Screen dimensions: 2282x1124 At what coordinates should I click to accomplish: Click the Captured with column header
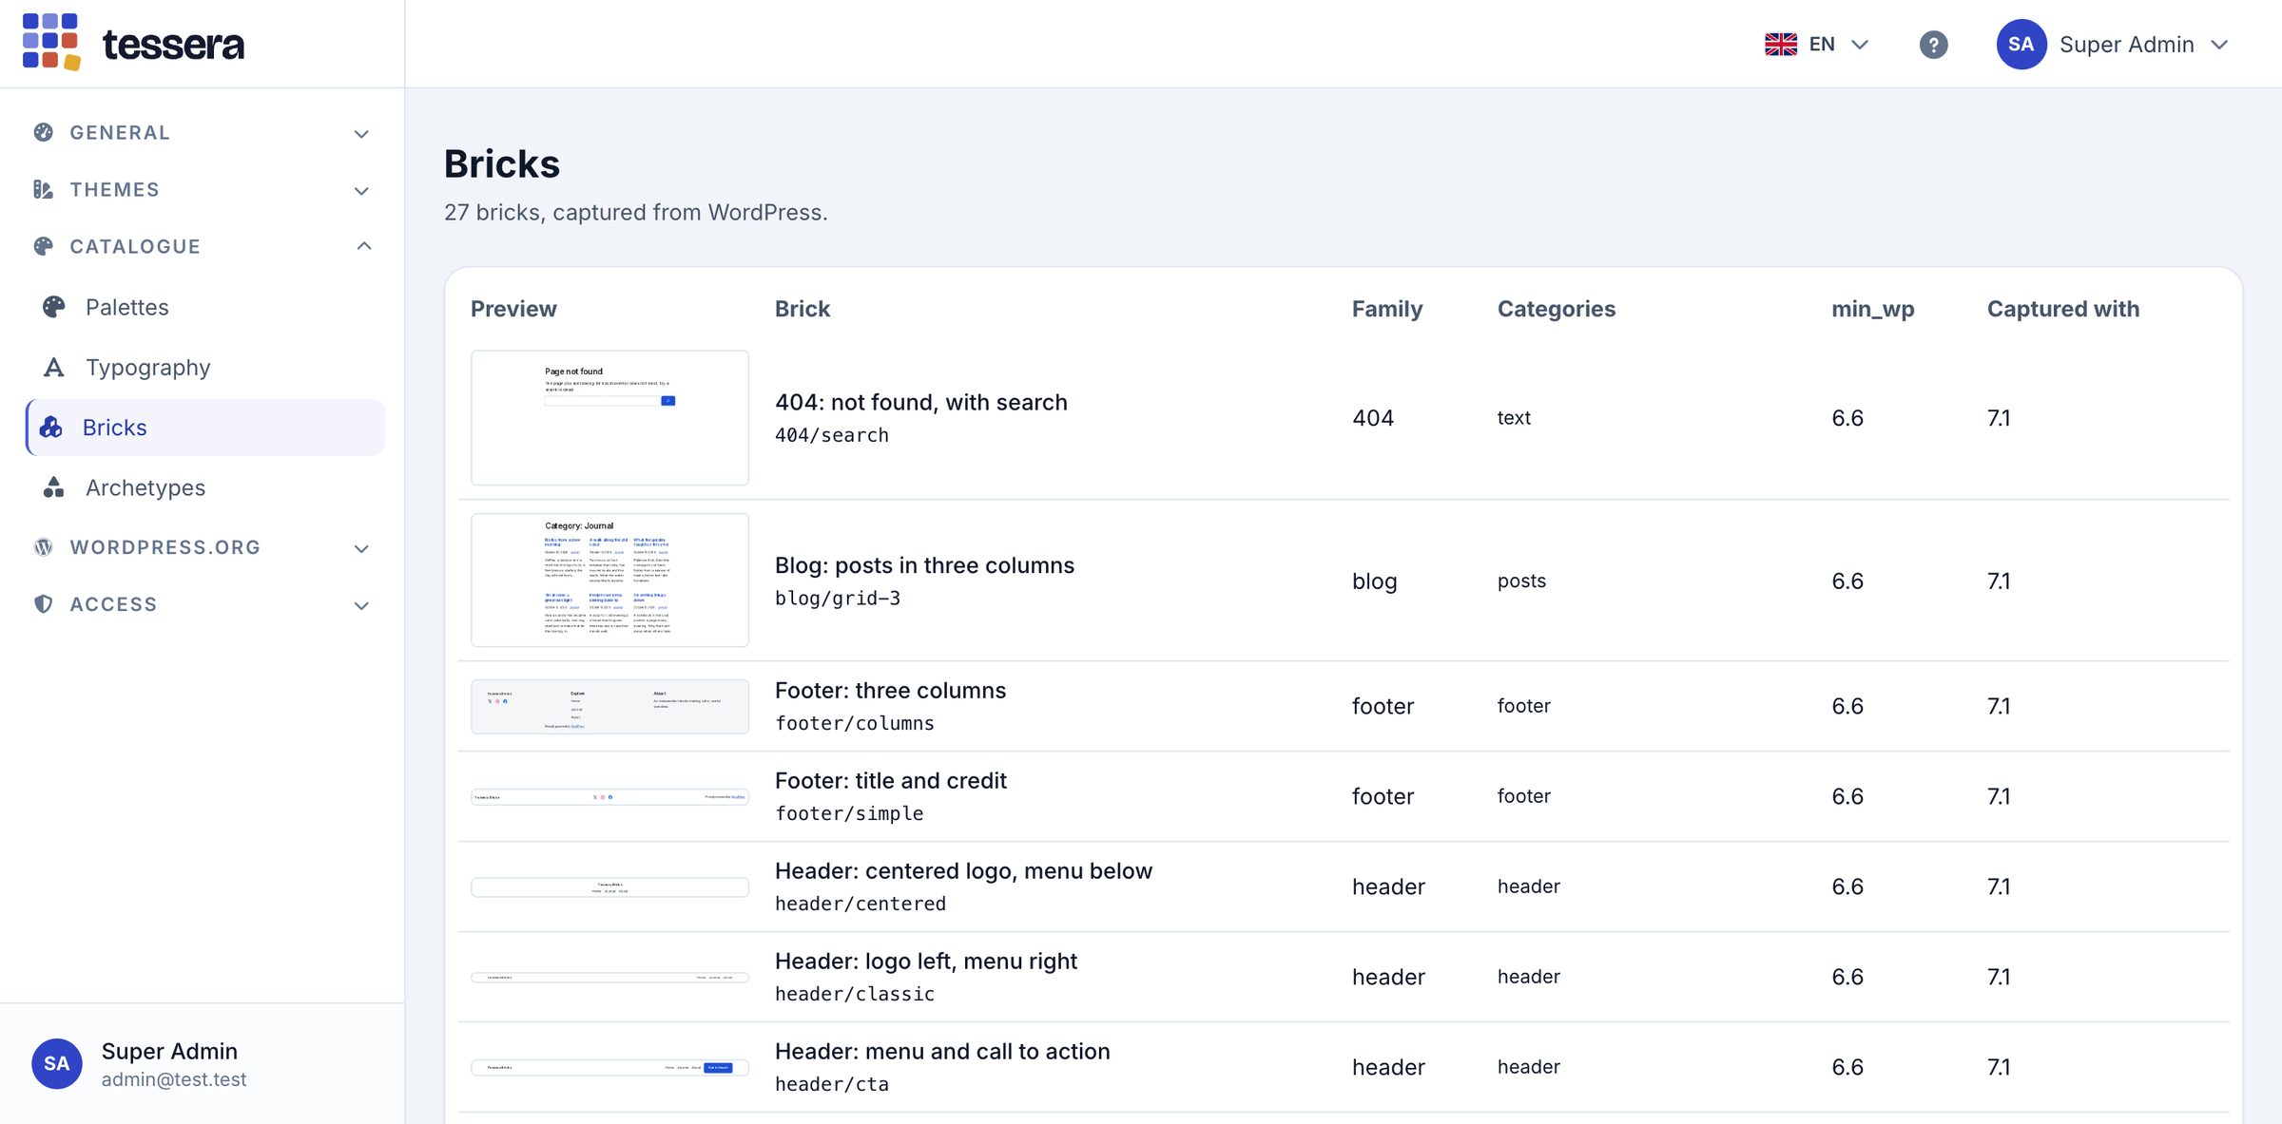pyautogui.click(x=2063, y=309)
